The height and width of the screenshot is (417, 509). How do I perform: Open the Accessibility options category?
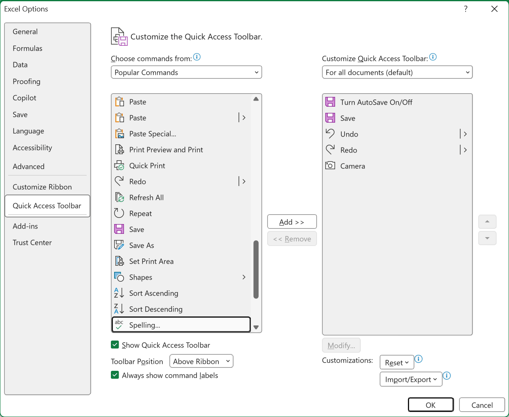(x=47, y=148)
